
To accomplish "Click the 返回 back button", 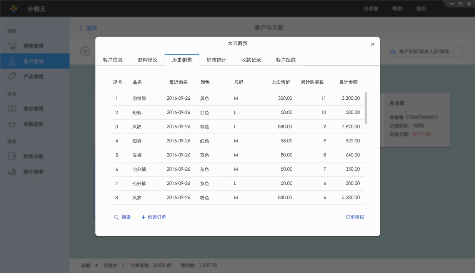I will [x=88, y=28].
